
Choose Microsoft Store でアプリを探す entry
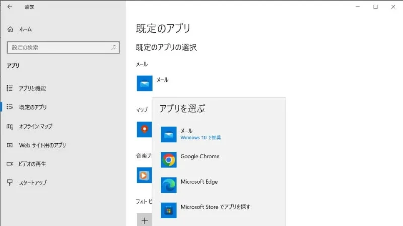215,207
